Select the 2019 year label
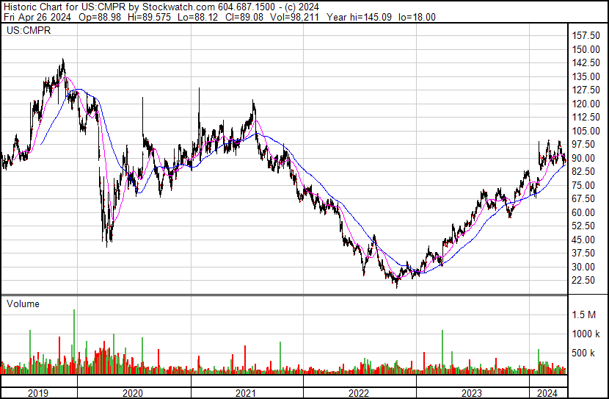Screen dimensions: 609x399 coord(38,393)
